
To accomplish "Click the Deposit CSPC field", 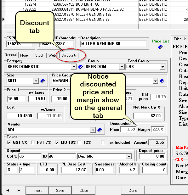I will 30,156.
